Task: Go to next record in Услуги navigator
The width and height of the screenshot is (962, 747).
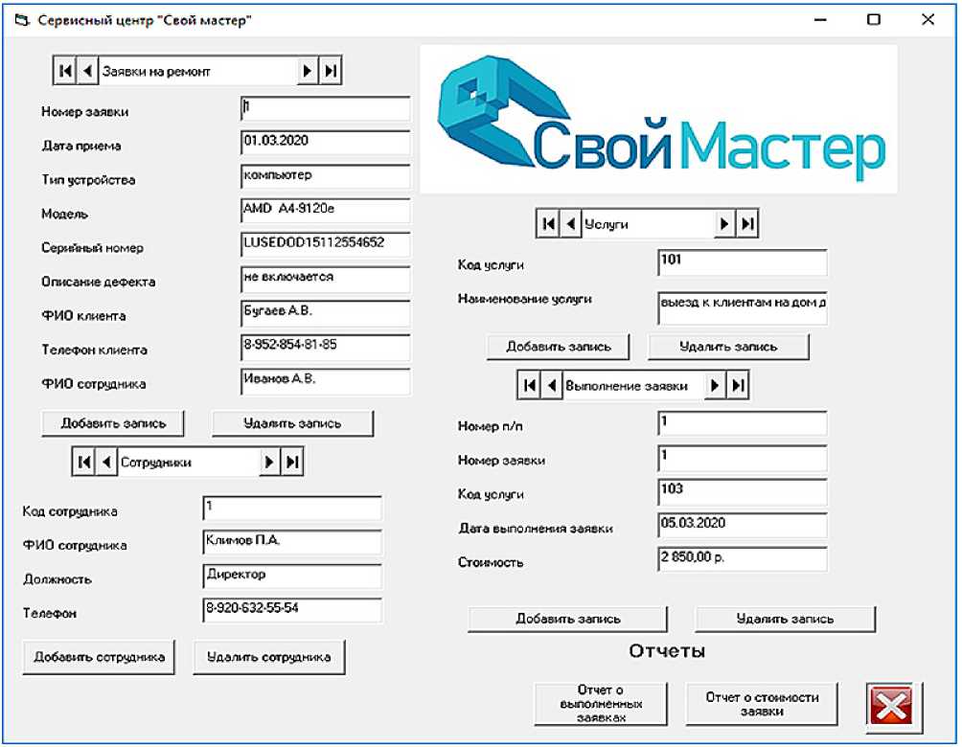Action: (x=724, y=224)
